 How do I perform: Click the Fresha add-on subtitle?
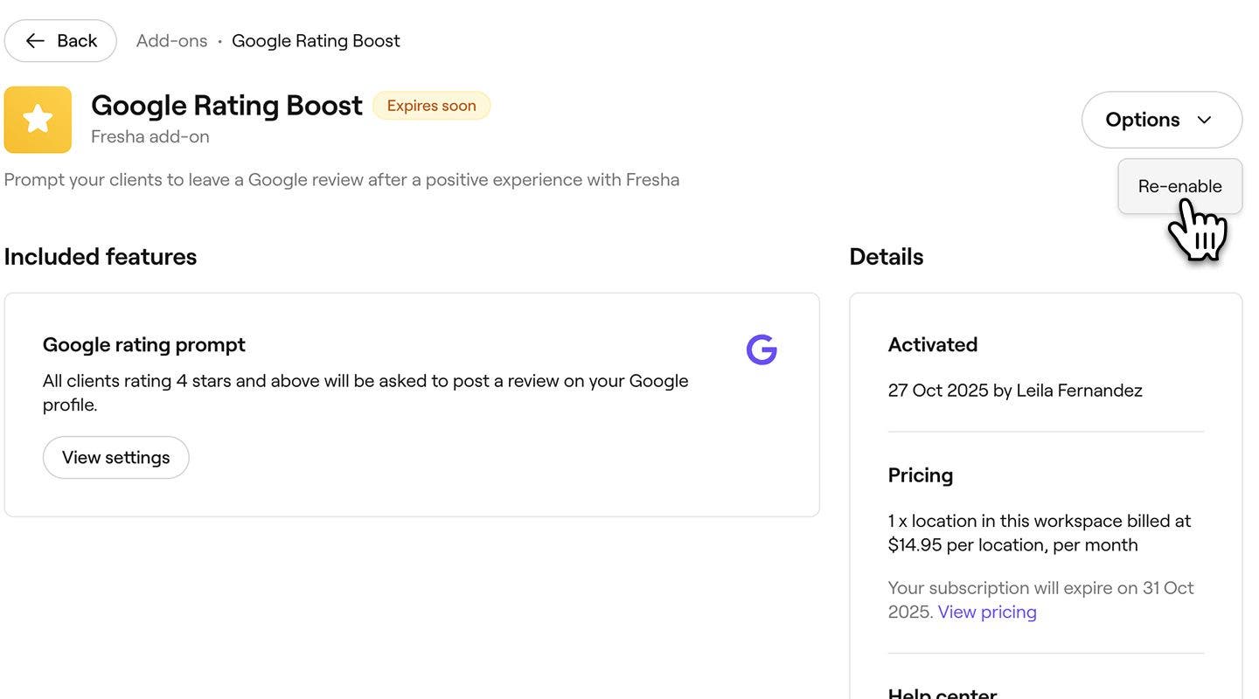pos(150,136)
